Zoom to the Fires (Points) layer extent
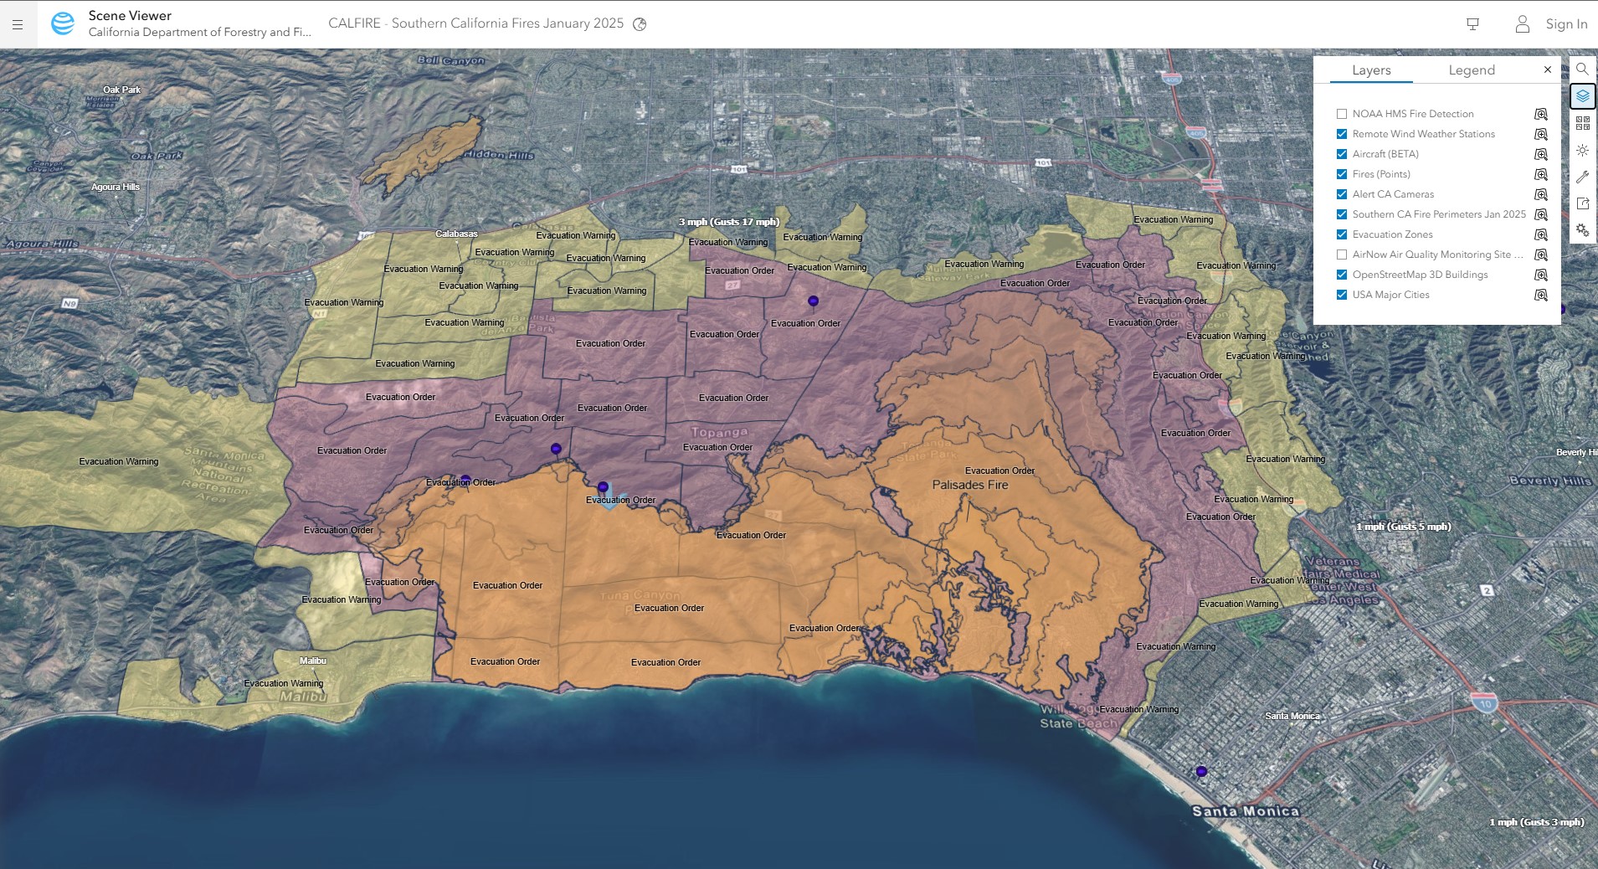 1541,174
